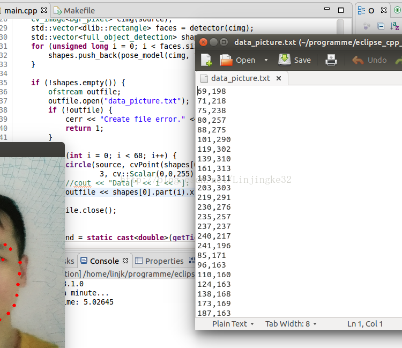Select the main.cpp editor tab
The height and width of the screenshot is (348, 402).
pyautogui.click(x=20, y=10)
